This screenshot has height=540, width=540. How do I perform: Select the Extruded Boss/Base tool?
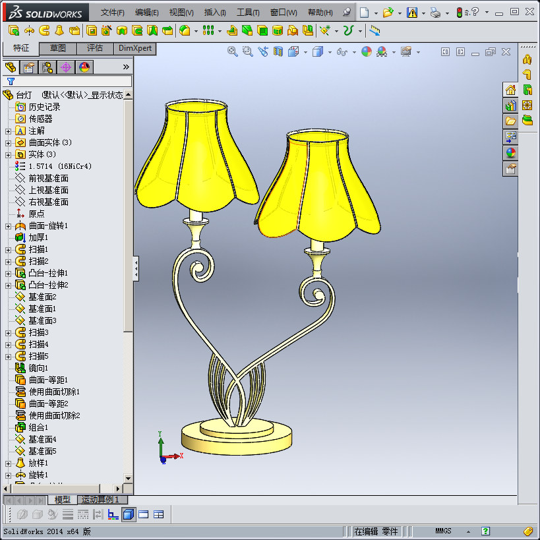(13, 30)
